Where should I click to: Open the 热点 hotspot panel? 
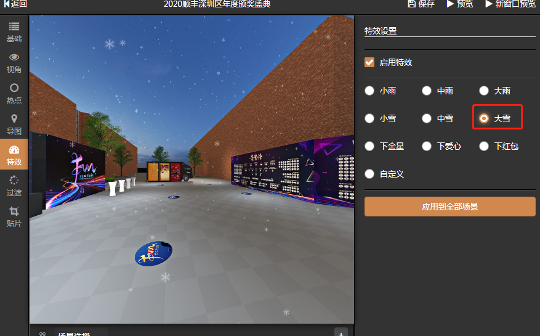[x=14, y=94]
